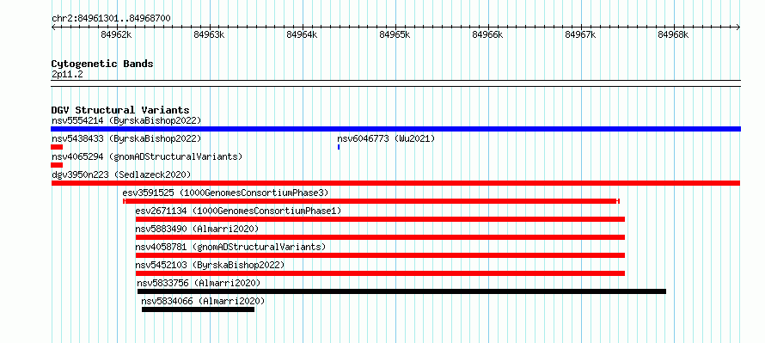This screenshot has width=765, height=343.
Task: Click the nsv5554214 (ByrskaBishop2022) label
Action: tap(126, 120)
